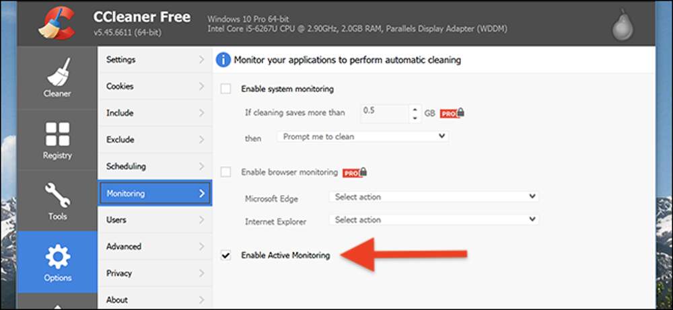The height and width of the screenshot is (310, 673).
Task: Open the 'Prompt me to clean' dropdown
Action: [363, 137]
